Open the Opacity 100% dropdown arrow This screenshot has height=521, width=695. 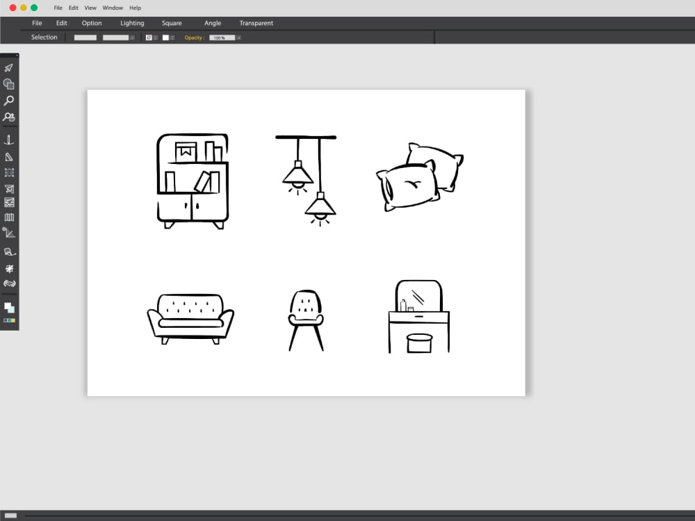238,38
